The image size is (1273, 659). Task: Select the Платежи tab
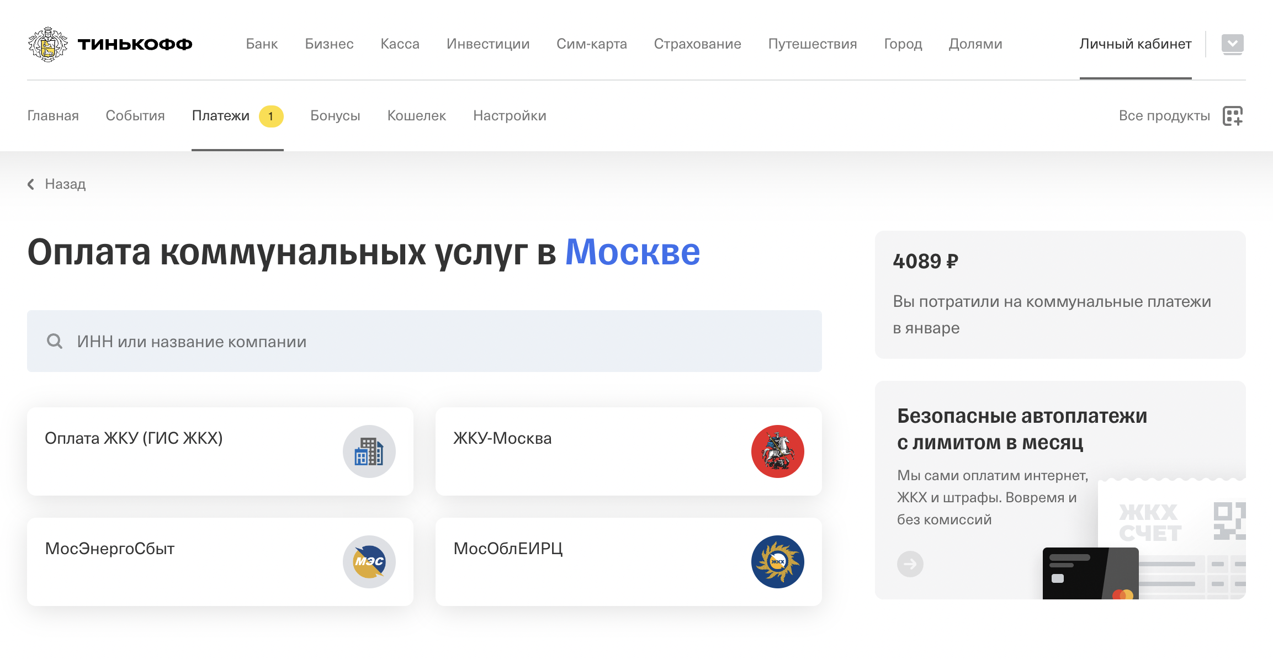(x=221, y=116)
